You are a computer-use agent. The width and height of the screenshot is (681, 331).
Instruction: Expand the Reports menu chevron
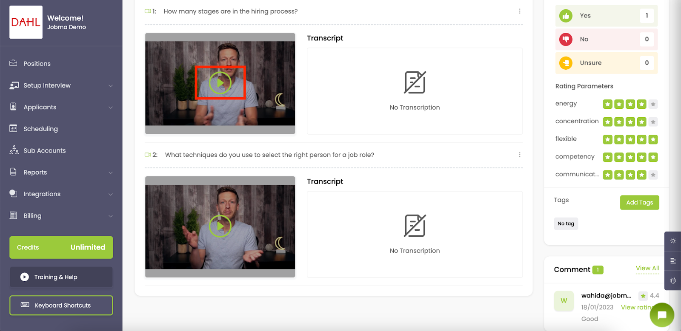pyautogui.click(x=111, y=173)
